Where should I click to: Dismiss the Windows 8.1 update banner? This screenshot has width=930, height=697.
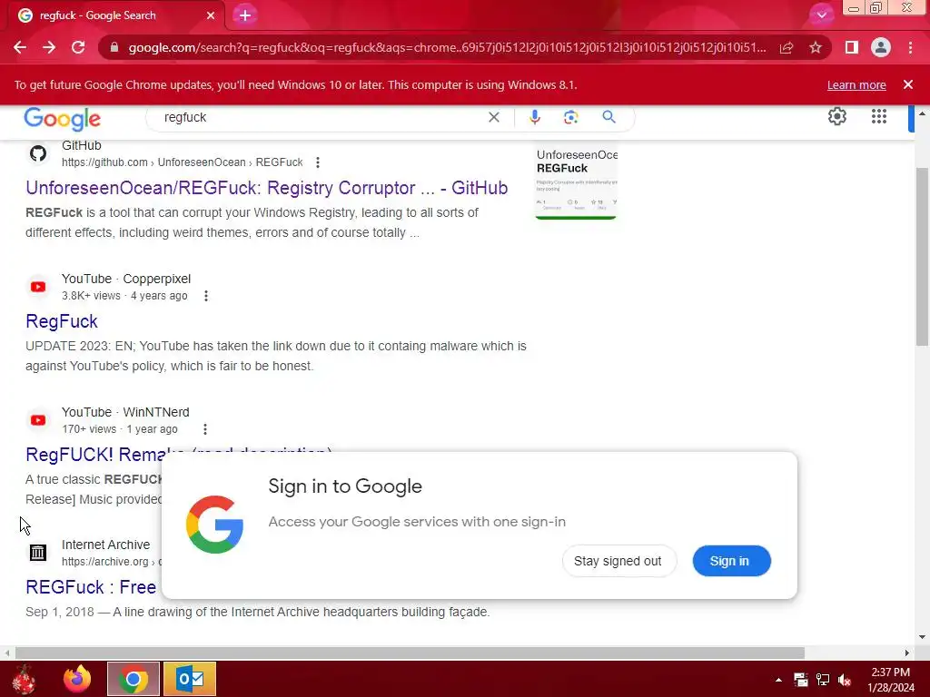coord(908,84)
